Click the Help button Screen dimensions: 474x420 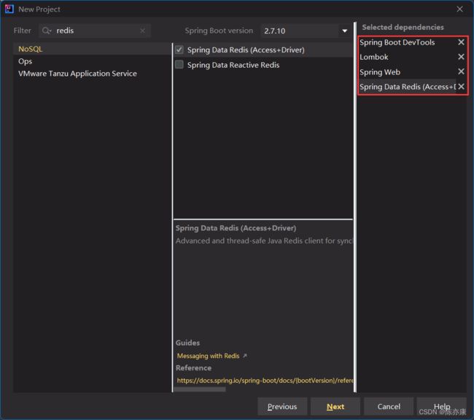tap(442, 406)
